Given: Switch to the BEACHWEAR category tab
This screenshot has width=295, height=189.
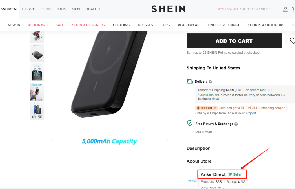Looking at the screenshot, I should 188,25.
